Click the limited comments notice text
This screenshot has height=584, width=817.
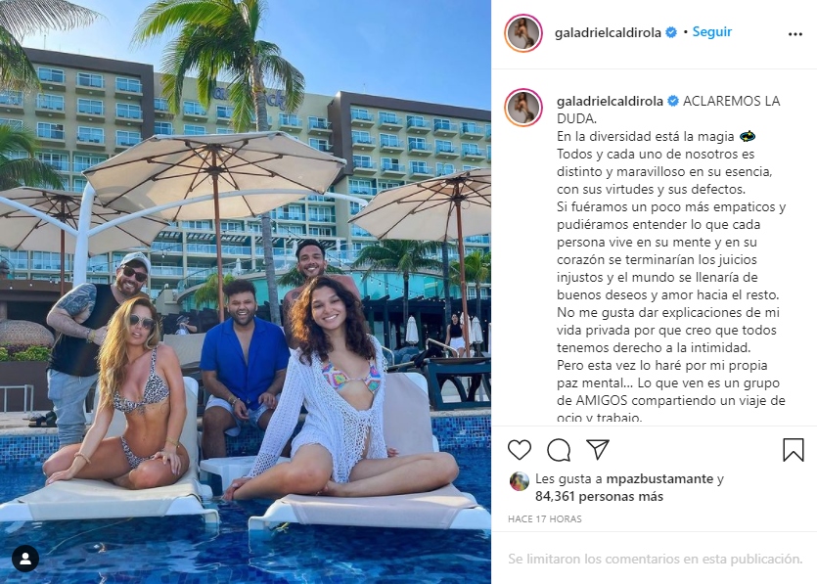point(655,559)
